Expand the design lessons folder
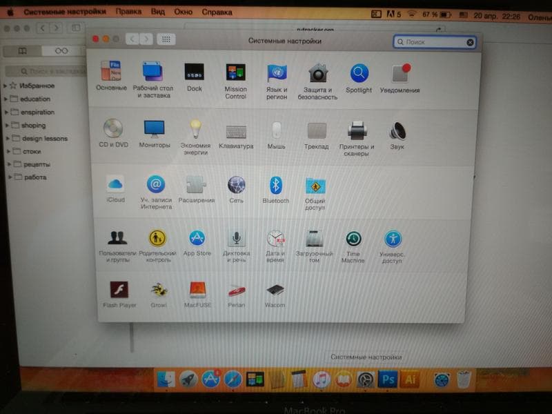The width and height of the screenshot is (552, 414). 8,139
